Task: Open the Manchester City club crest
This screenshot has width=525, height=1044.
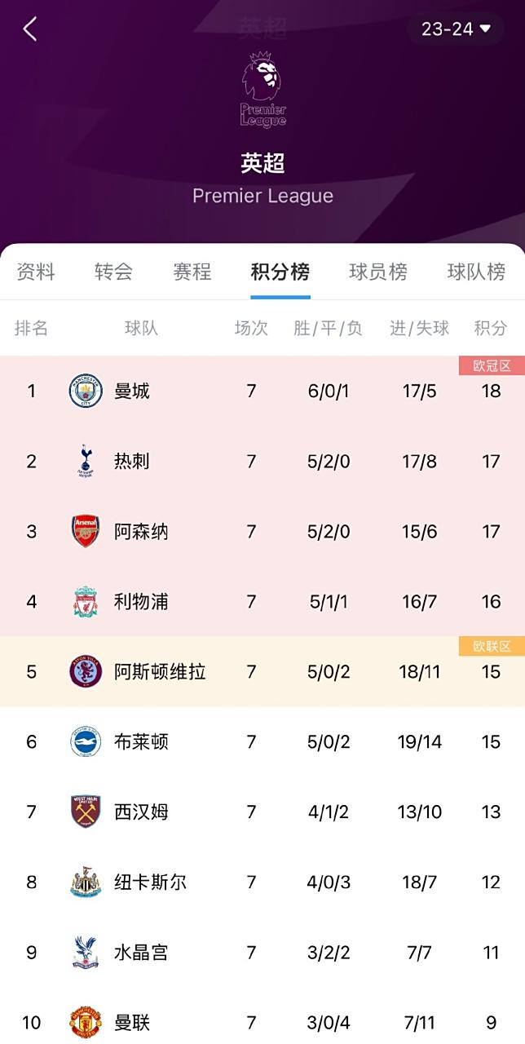Action: 84,390
